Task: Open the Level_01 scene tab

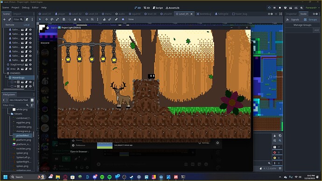Action: coord(45,14)
